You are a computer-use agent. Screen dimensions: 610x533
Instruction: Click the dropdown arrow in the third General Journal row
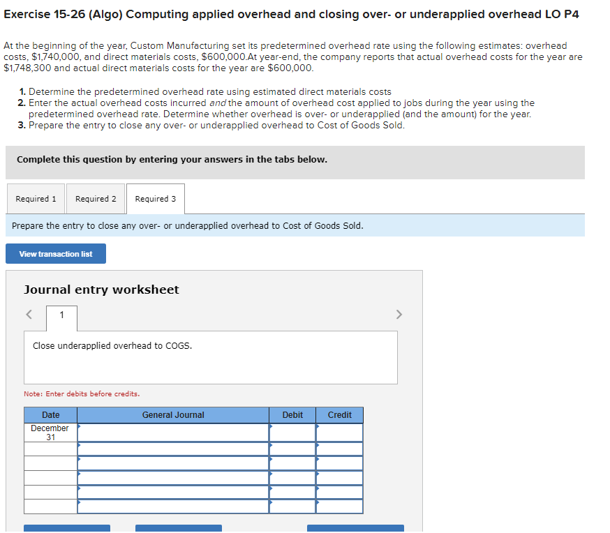(79, 460)
